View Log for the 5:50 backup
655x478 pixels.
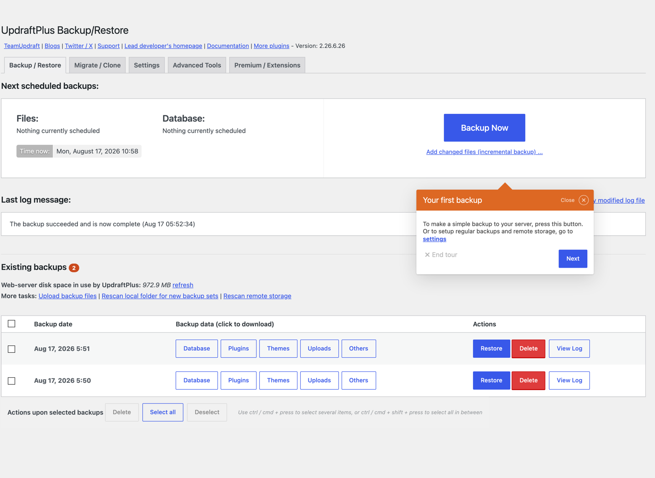pos(569,381)
